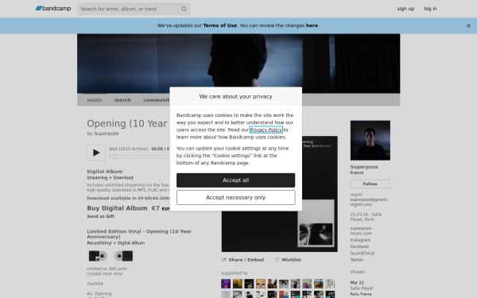Switch to the music tab
This screenshot has height=298, width=477.
coord(95,100)
